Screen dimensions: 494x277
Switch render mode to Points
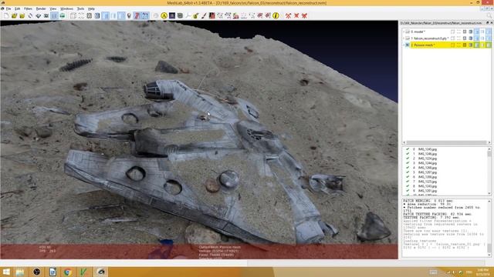[x=81, y=15]
